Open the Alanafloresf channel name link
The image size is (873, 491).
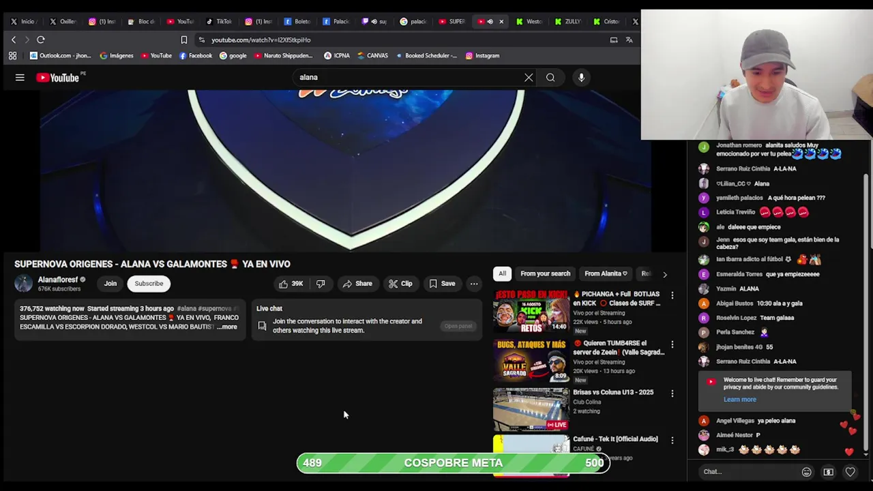pos(58,280)
